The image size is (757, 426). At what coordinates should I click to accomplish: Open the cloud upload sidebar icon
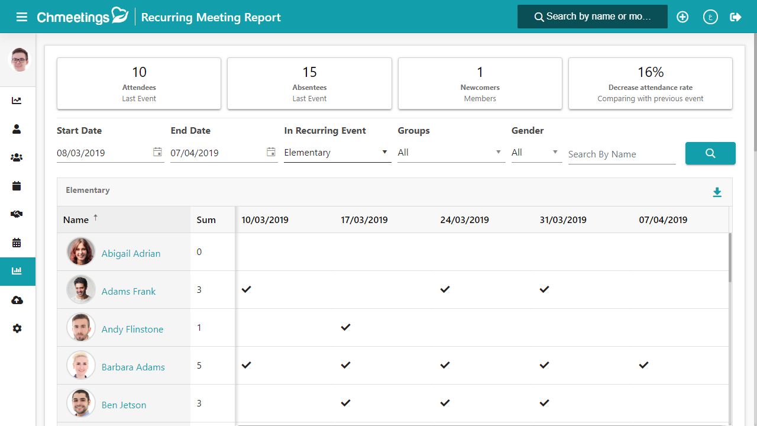[x=17, y=301]
